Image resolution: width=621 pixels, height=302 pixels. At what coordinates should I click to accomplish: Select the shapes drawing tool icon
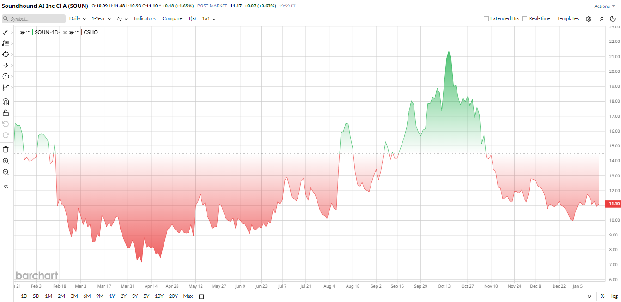pos(6,54)
